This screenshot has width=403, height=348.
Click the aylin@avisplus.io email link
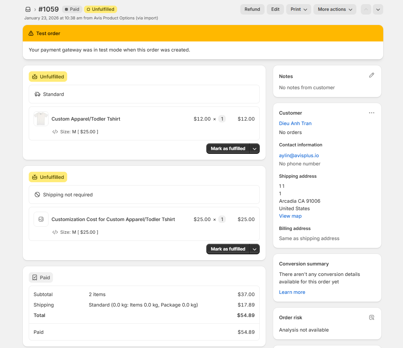tap(299, 155)
